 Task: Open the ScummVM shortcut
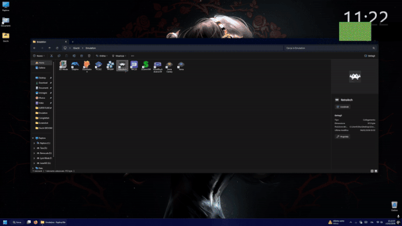146,66
